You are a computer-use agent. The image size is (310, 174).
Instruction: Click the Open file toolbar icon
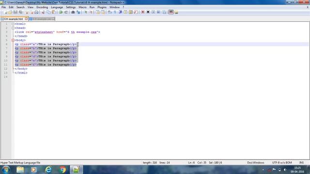[x=10, y=12]
